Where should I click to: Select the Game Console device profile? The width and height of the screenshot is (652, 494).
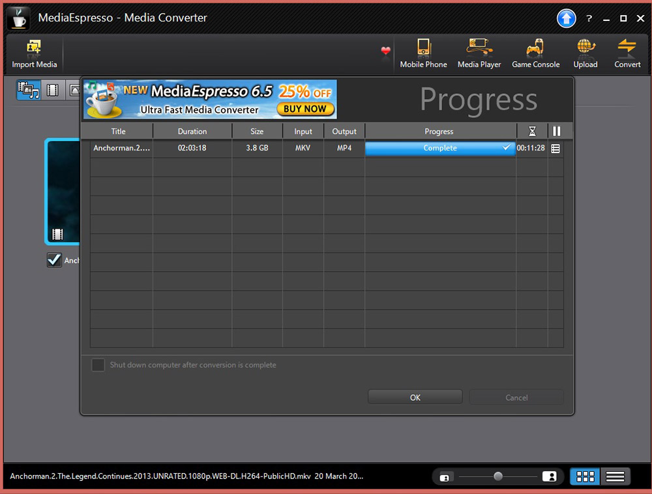[x=535, y=55]
